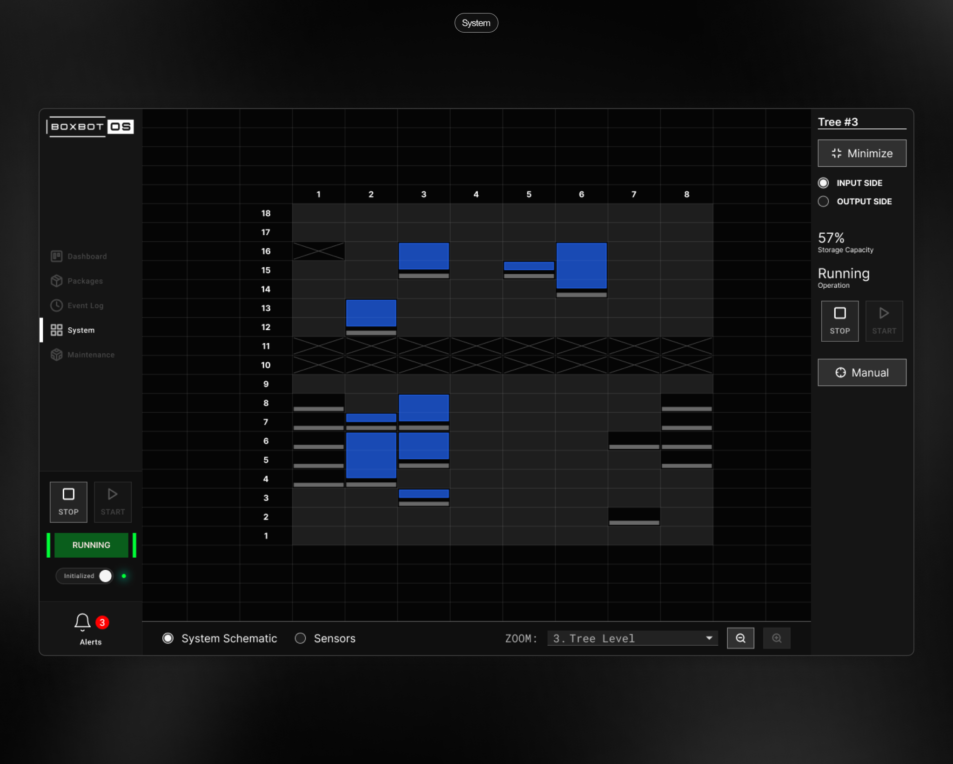Select the System menu item in sidebar
Viewport: 953px width, 764px height.
(x=81, y=330)
